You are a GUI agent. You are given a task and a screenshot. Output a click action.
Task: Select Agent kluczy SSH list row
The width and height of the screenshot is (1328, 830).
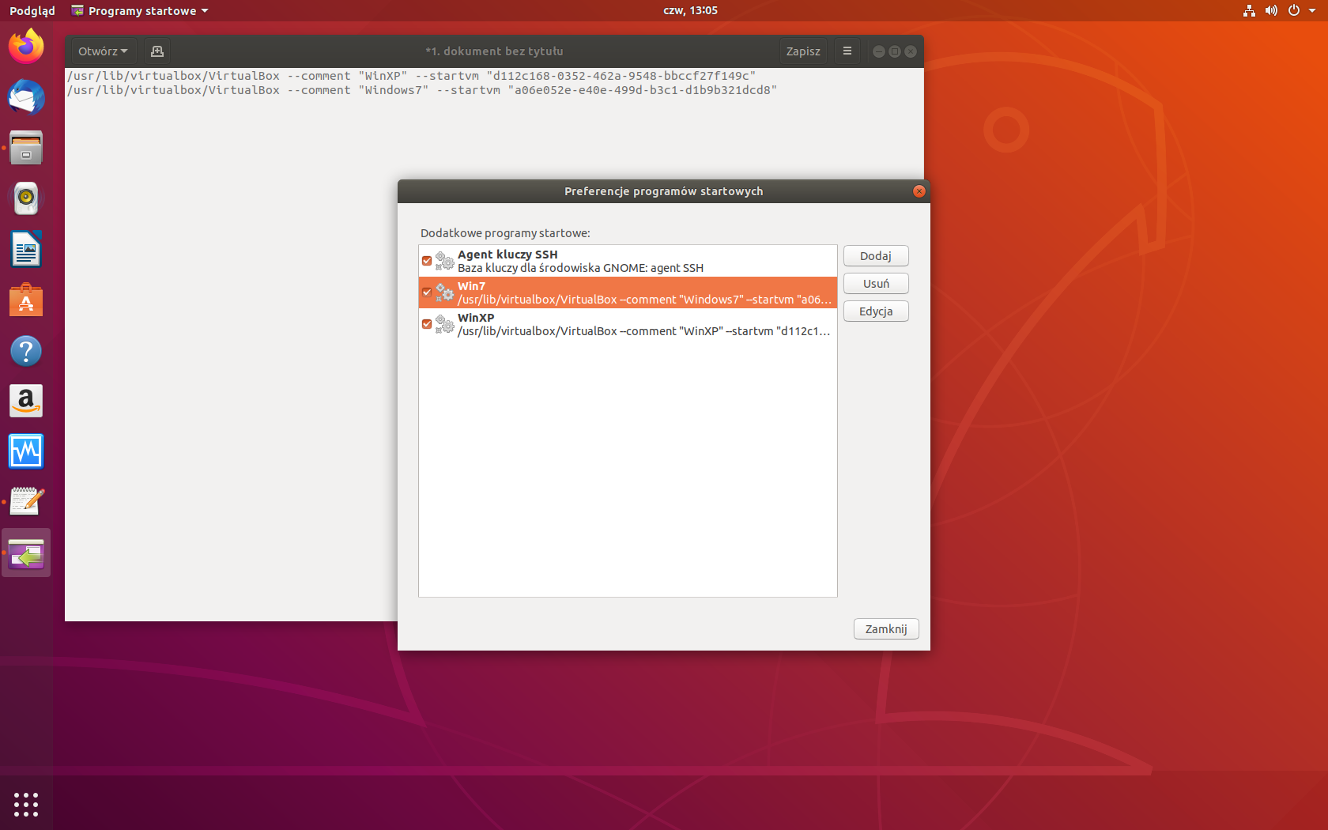pyautogui.click(x=628, y=261)
